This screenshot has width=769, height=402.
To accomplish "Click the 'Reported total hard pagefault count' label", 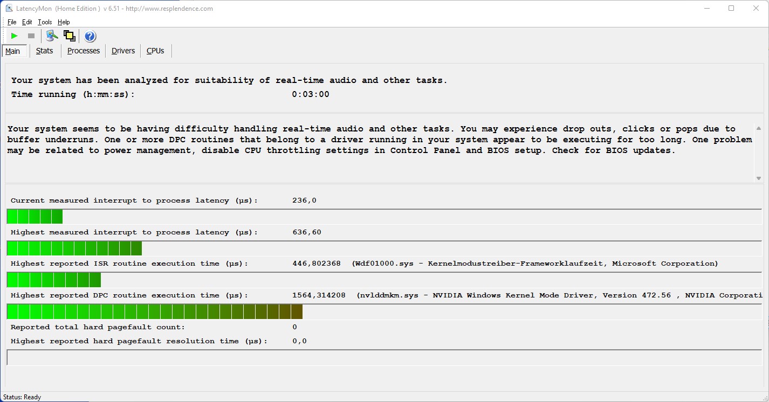I will coord(98,327).
